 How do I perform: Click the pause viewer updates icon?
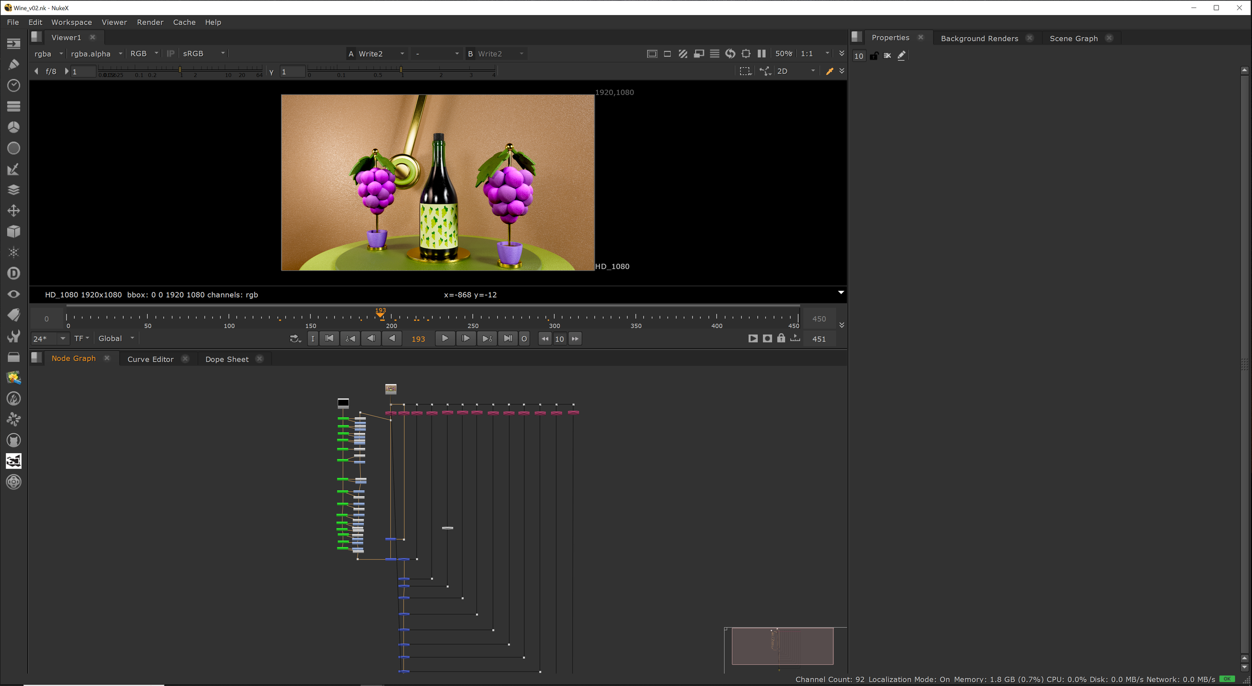pos(761,54)
